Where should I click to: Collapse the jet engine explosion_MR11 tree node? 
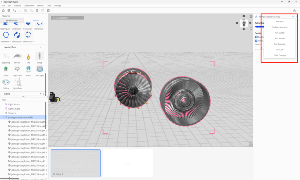(x=4, y=117)
